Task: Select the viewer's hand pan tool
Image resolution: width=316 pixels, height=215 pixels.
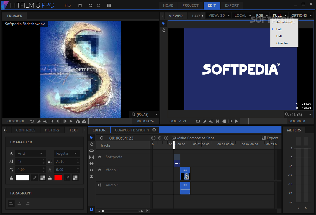Action: [164, 30]
